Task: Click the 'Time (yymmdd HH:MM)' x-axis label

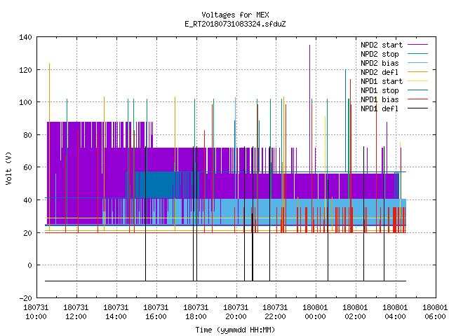Action: [235, 330]
